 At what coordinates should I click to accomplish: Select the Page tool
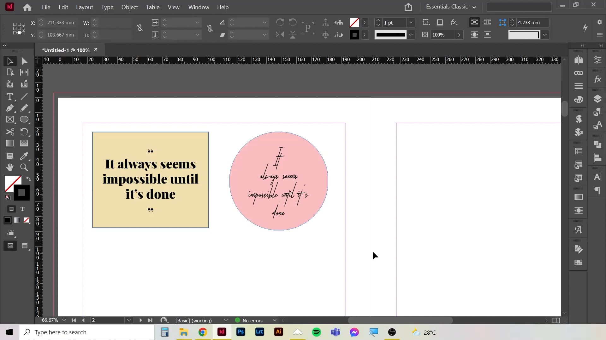point(10,72)
